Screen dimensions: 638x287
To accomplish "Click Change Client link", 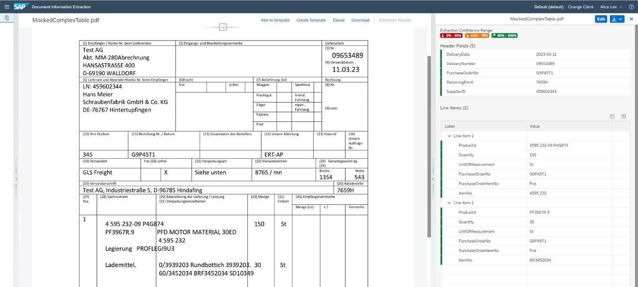I will (x=581, y=7).
